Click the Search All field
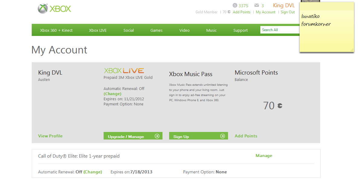The image size is (360, 183). click(x=280, y=30)
